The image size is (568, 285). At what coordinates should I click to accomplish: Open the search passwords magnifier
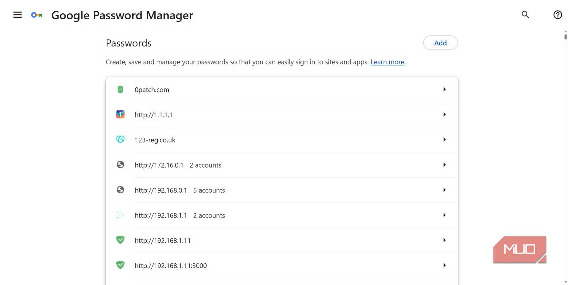pos(525,14)
